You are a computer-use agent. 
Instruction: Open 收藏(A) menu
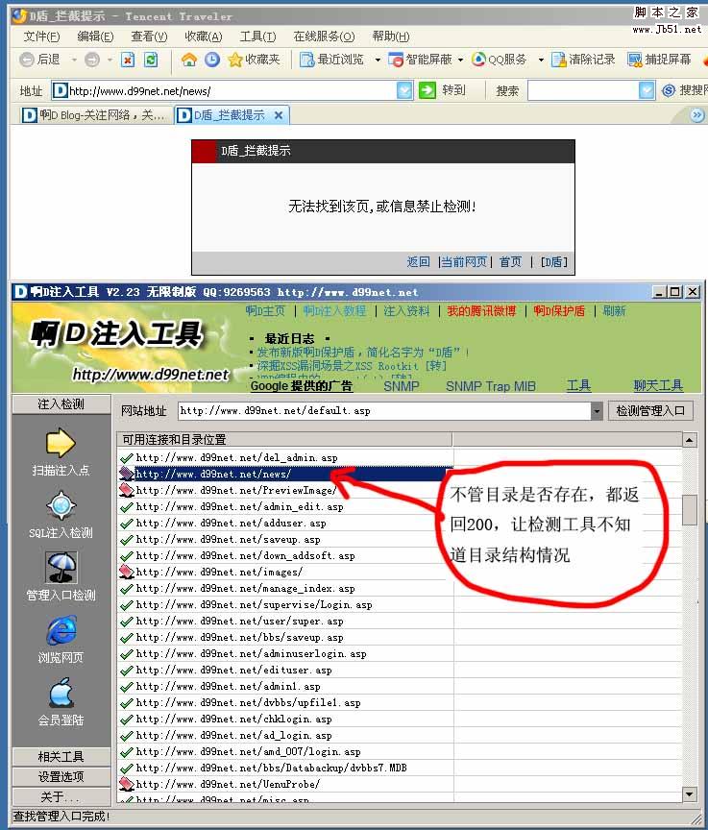[x=204, y=37]
